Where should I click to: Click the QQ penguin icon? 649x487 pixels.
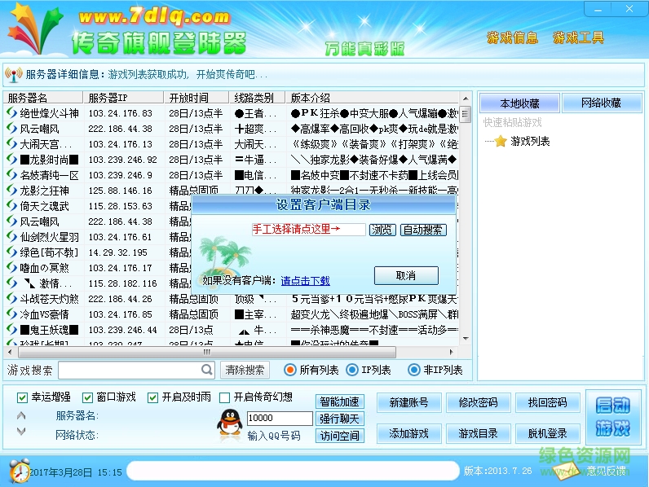(230, 423)
